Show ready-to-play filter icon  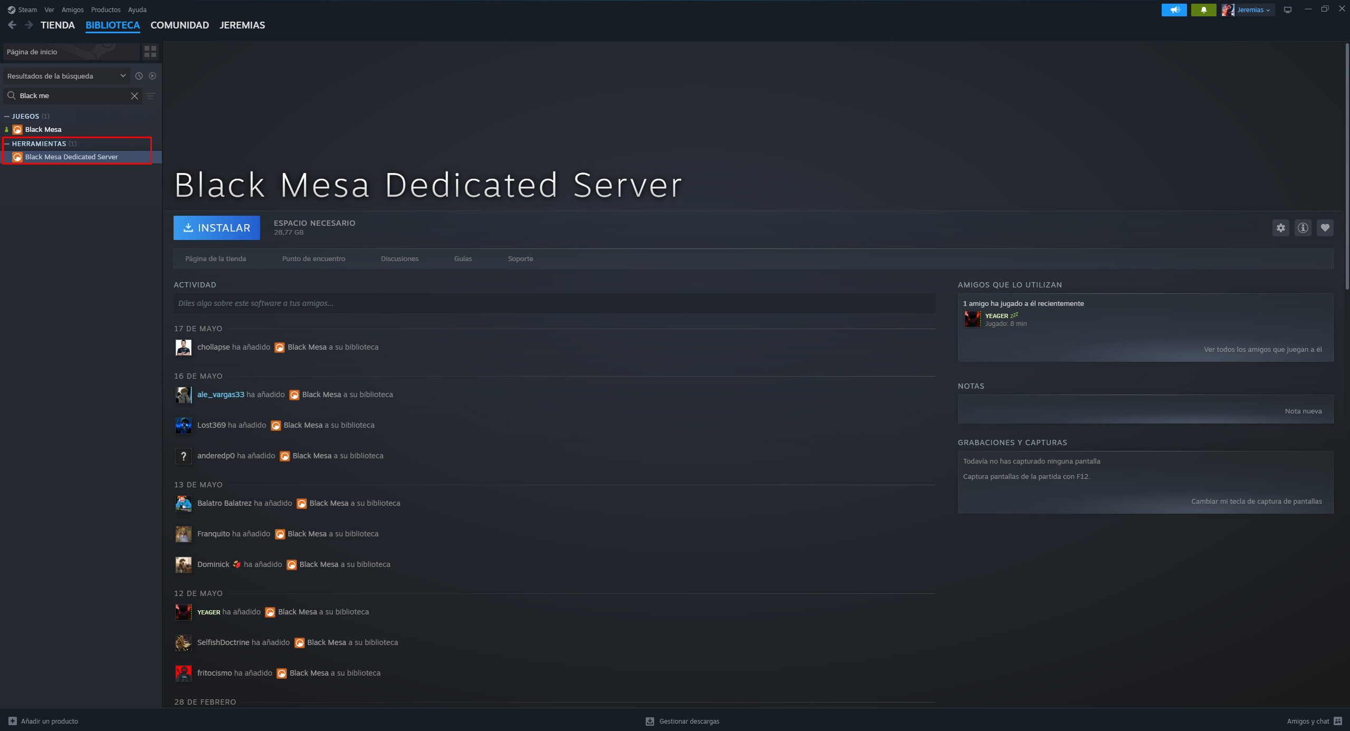pos(152,76)
